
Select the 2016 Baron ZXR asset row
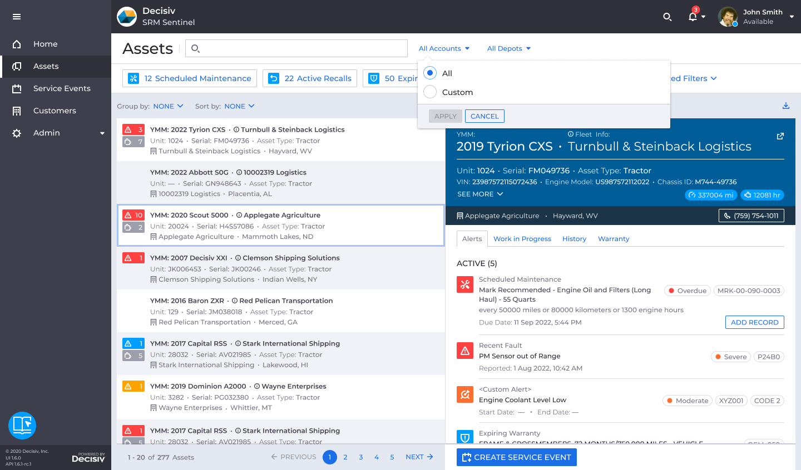pyautogui.click(x=281, y=311)
